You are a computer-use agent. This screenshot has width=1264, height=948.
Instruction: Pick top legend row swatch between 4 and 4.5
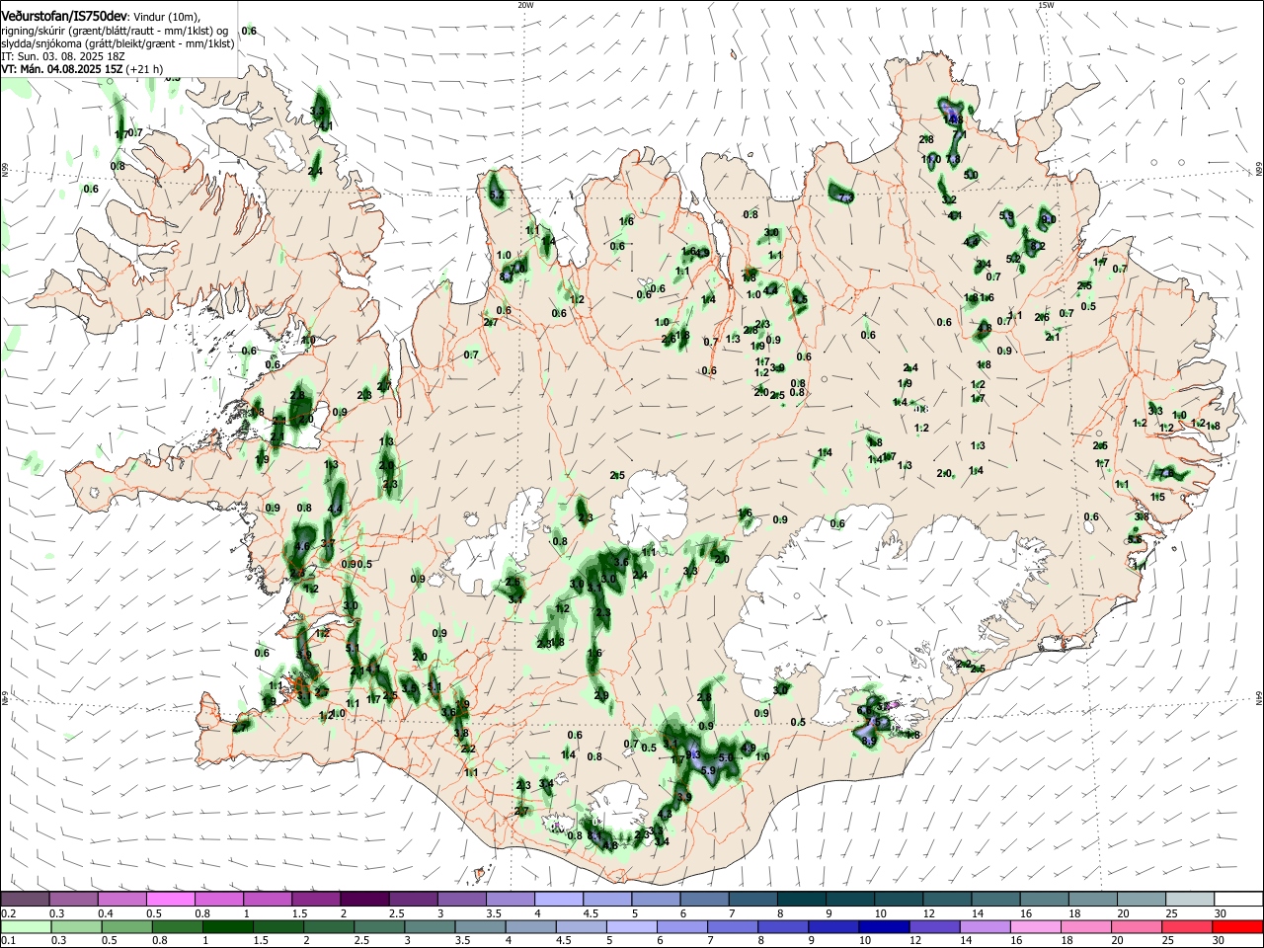pos(559,899)
